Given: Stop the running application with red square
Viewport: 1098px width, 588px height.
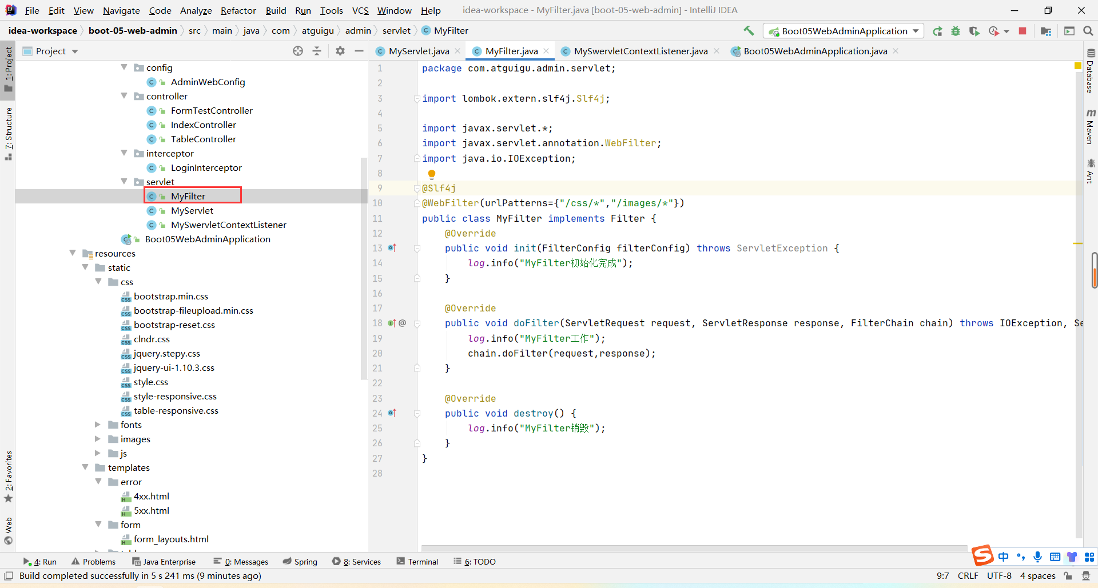Looking at the screenshot, I should point(1023,31).
